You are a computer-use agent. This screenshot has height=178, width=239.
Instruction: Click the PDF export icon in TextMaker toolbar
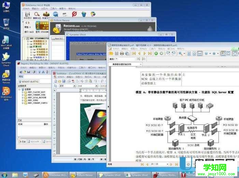click(x=73, y=81)
